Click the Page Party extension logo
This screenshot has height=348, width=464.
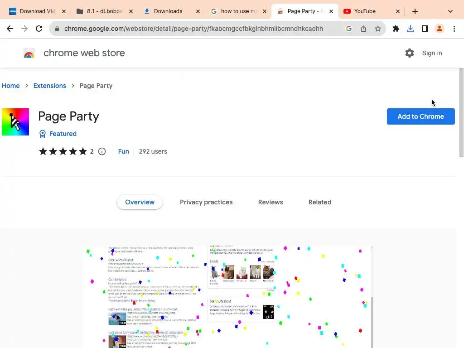(15, 122)
